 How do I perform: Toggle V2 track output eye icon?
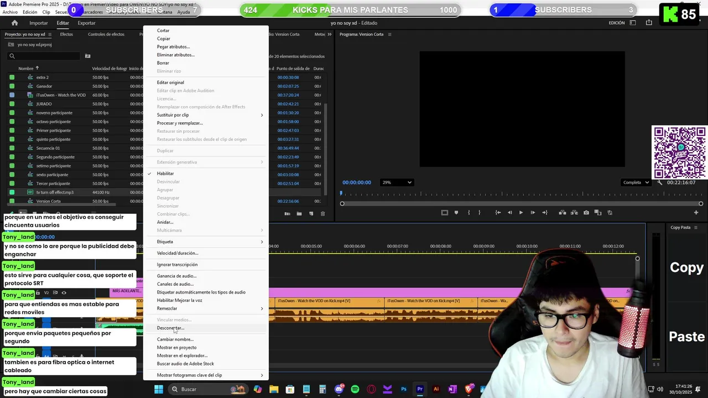(x=64, y=292)
